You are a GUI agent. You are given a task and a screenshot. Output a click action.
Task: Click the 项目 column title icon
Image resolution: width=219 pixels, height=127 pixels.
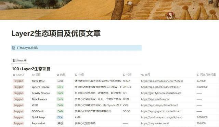[33, 75]
